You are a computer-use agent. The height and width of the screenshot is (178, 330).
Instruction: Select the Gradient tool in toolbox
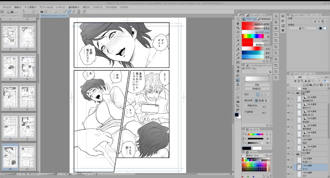[238, 80]
